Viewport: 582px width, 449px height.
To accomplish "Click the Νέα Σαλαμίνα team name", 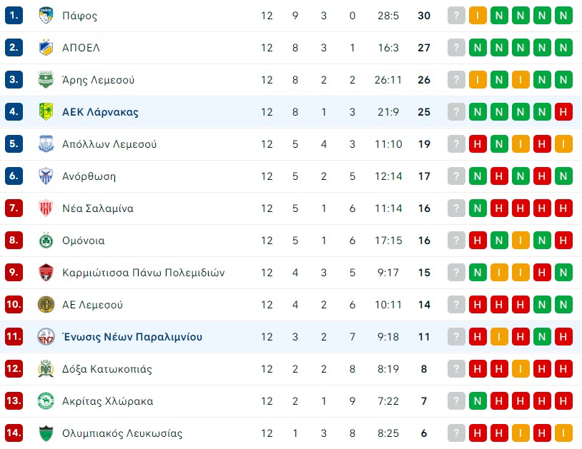I will click(x=98, y=208).
